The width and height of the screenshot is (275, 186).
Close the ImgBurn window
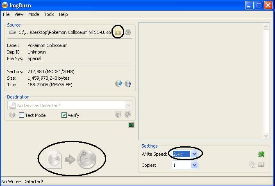coord(268,5)
